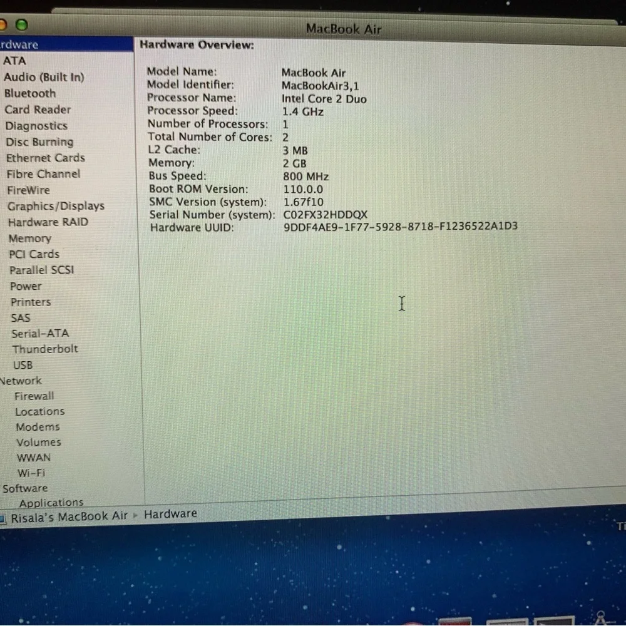Select ATA in the sidebar
Screen dimensions: 626x626
[x=15, y=61]
